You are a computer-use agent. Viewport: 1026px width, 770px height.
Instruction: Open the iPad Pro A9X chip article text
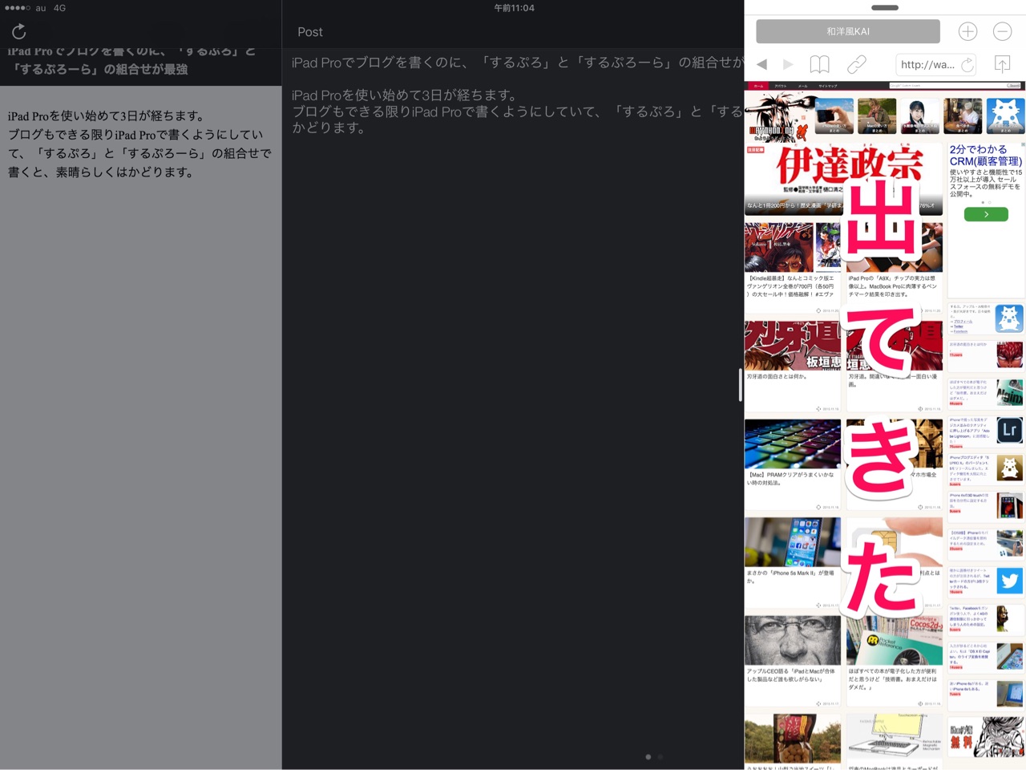tap(892, 286)
